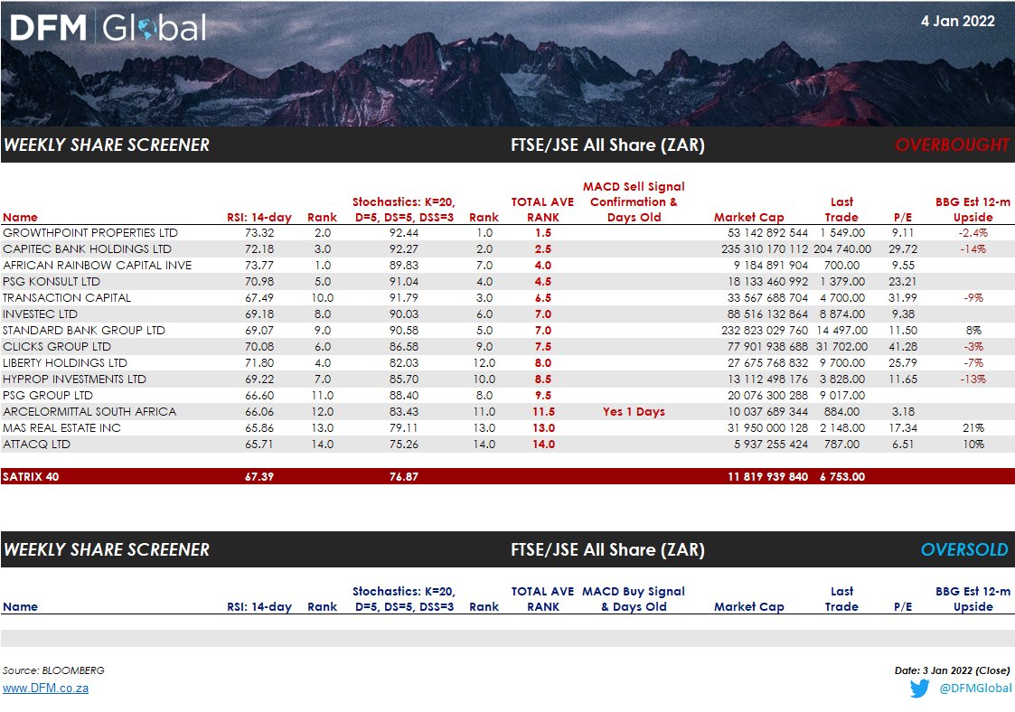
Task: Select INVESTEC LTD name cell
Action: pos(40,314)
